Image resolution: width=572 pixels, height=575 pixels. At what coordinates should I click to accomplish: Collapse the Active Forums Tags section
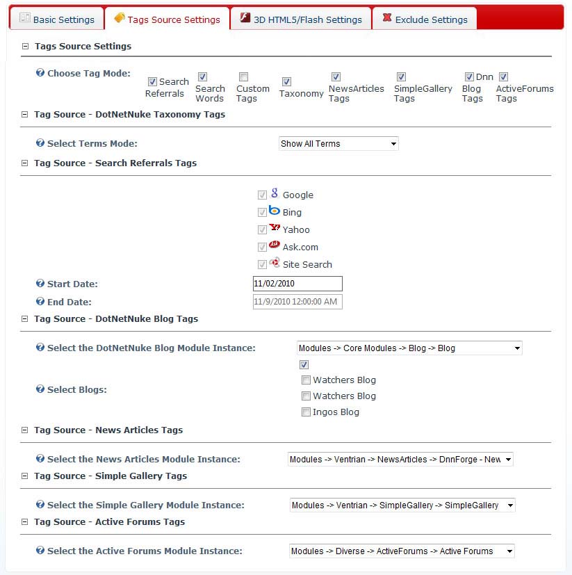(24, 521)
